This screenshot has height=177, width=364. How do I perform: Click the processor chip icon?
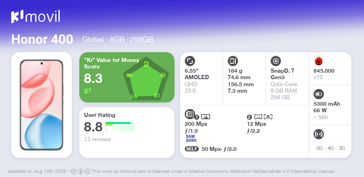pyautogui.click(x=276, y=61)
